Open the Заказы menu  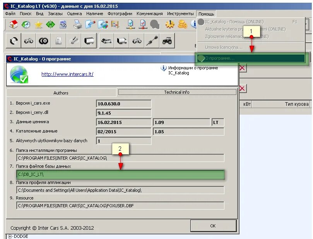[x=55, y=14]
